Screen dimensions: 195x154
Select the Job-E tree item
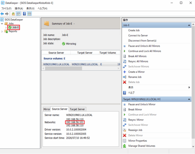coord(14,27)
